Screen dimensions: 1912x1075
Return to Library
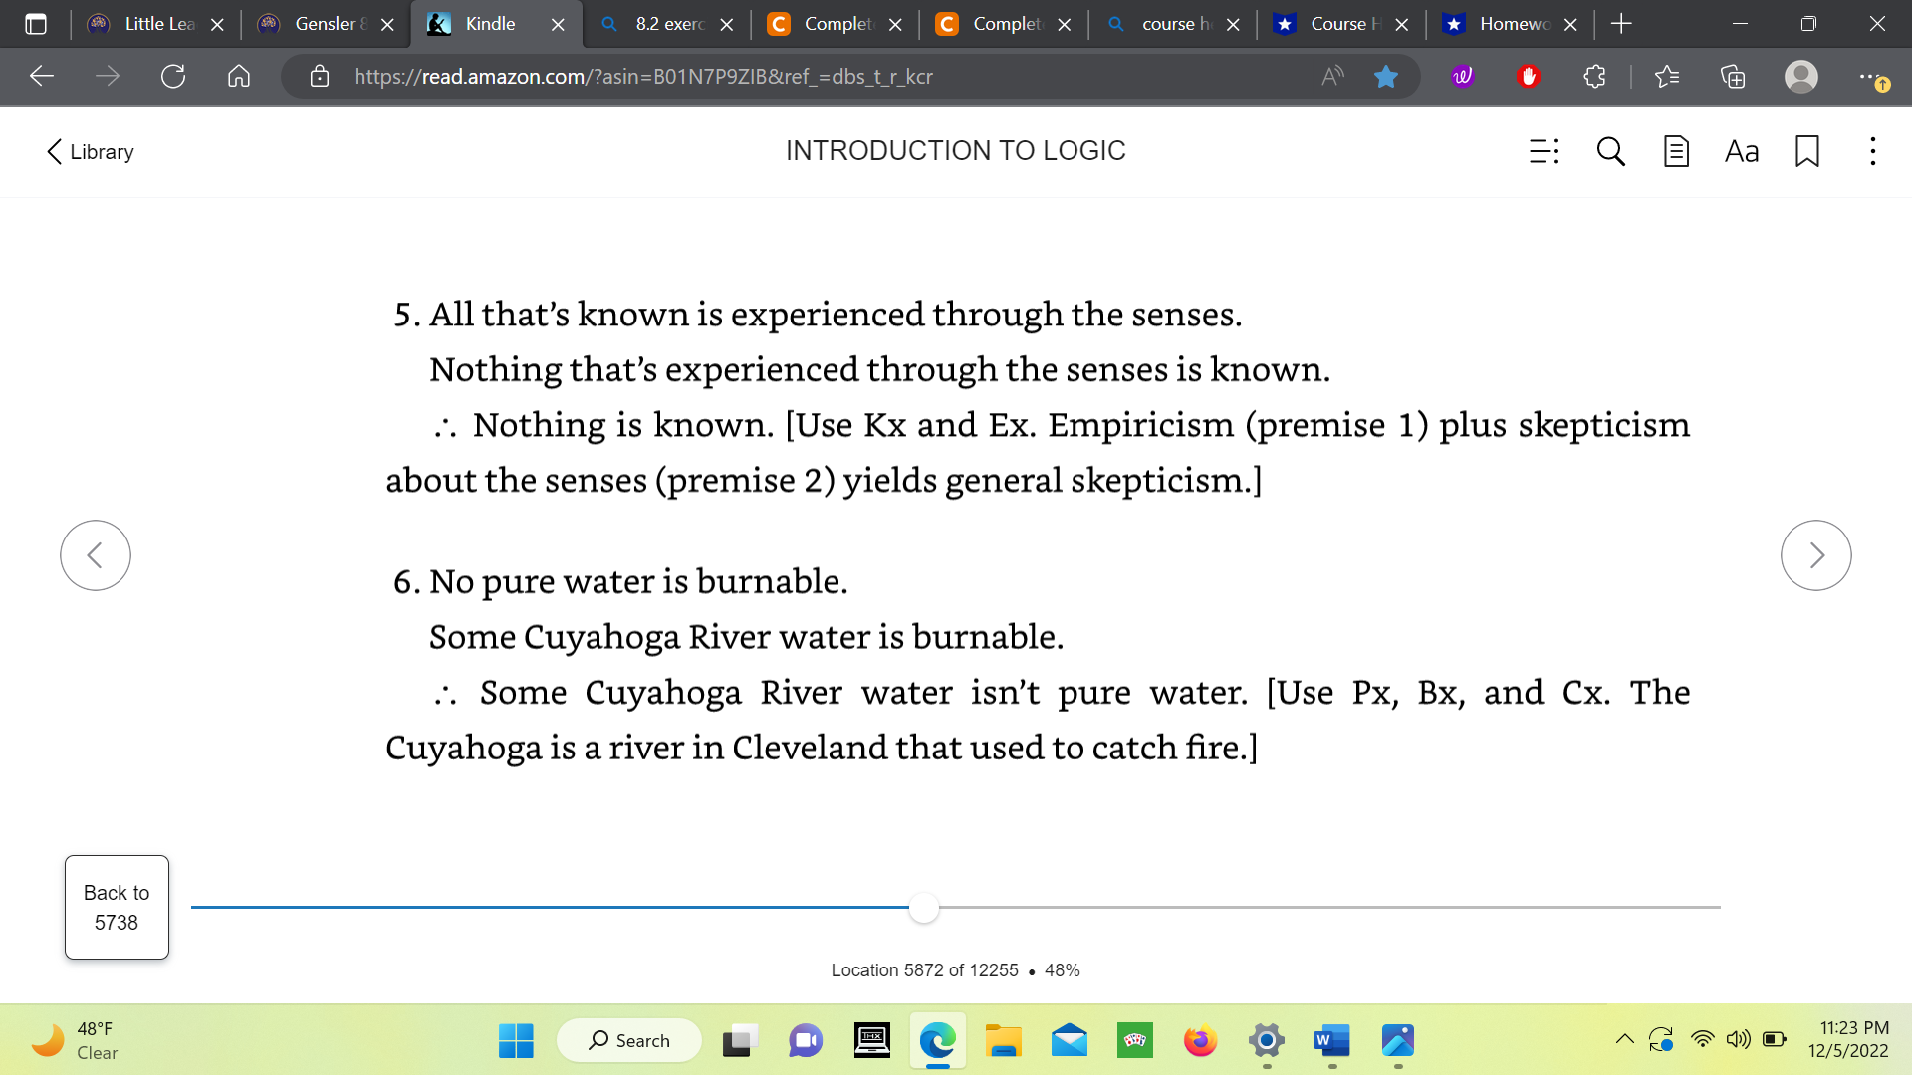pyautogui.click(x=89, y=151)
